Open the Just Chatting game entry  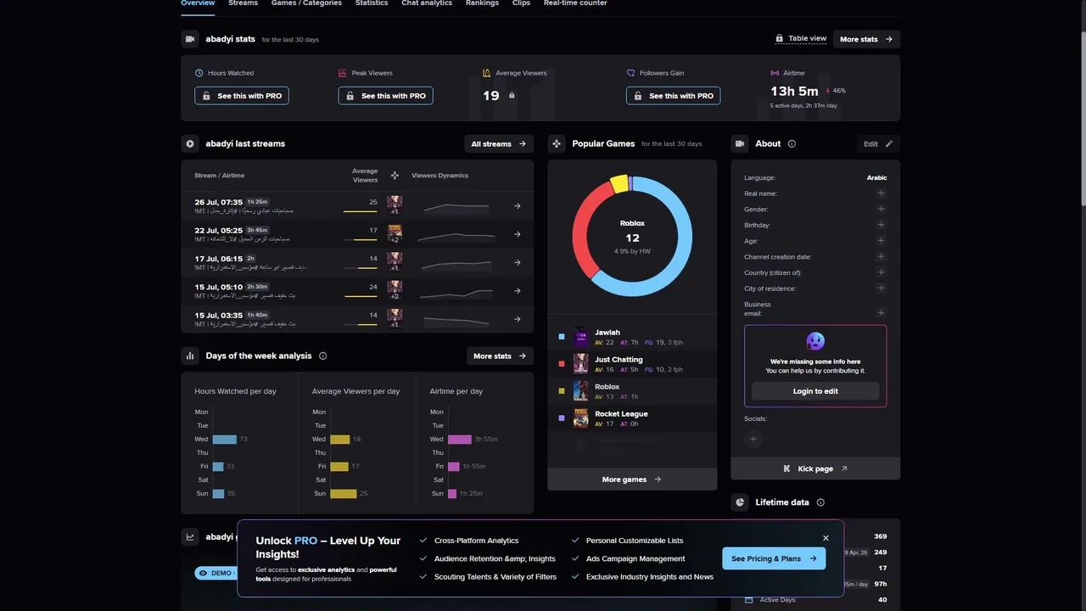632,364
